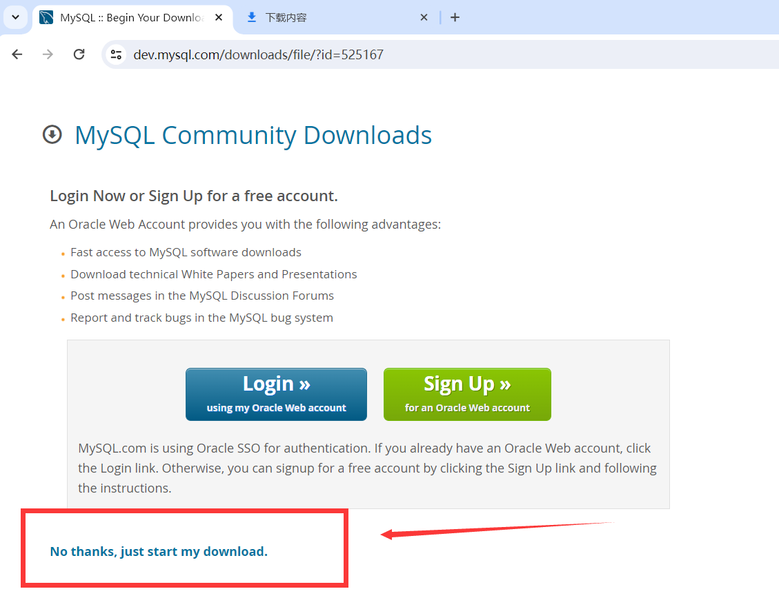Open site information icon in address bar
The width and height of the screenshot is (779, 609).
116,54
